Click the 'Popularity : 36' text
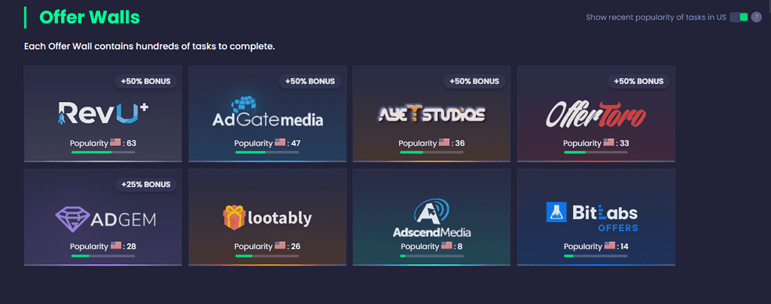This screenshot has width=771, height=304. (431, 143)
